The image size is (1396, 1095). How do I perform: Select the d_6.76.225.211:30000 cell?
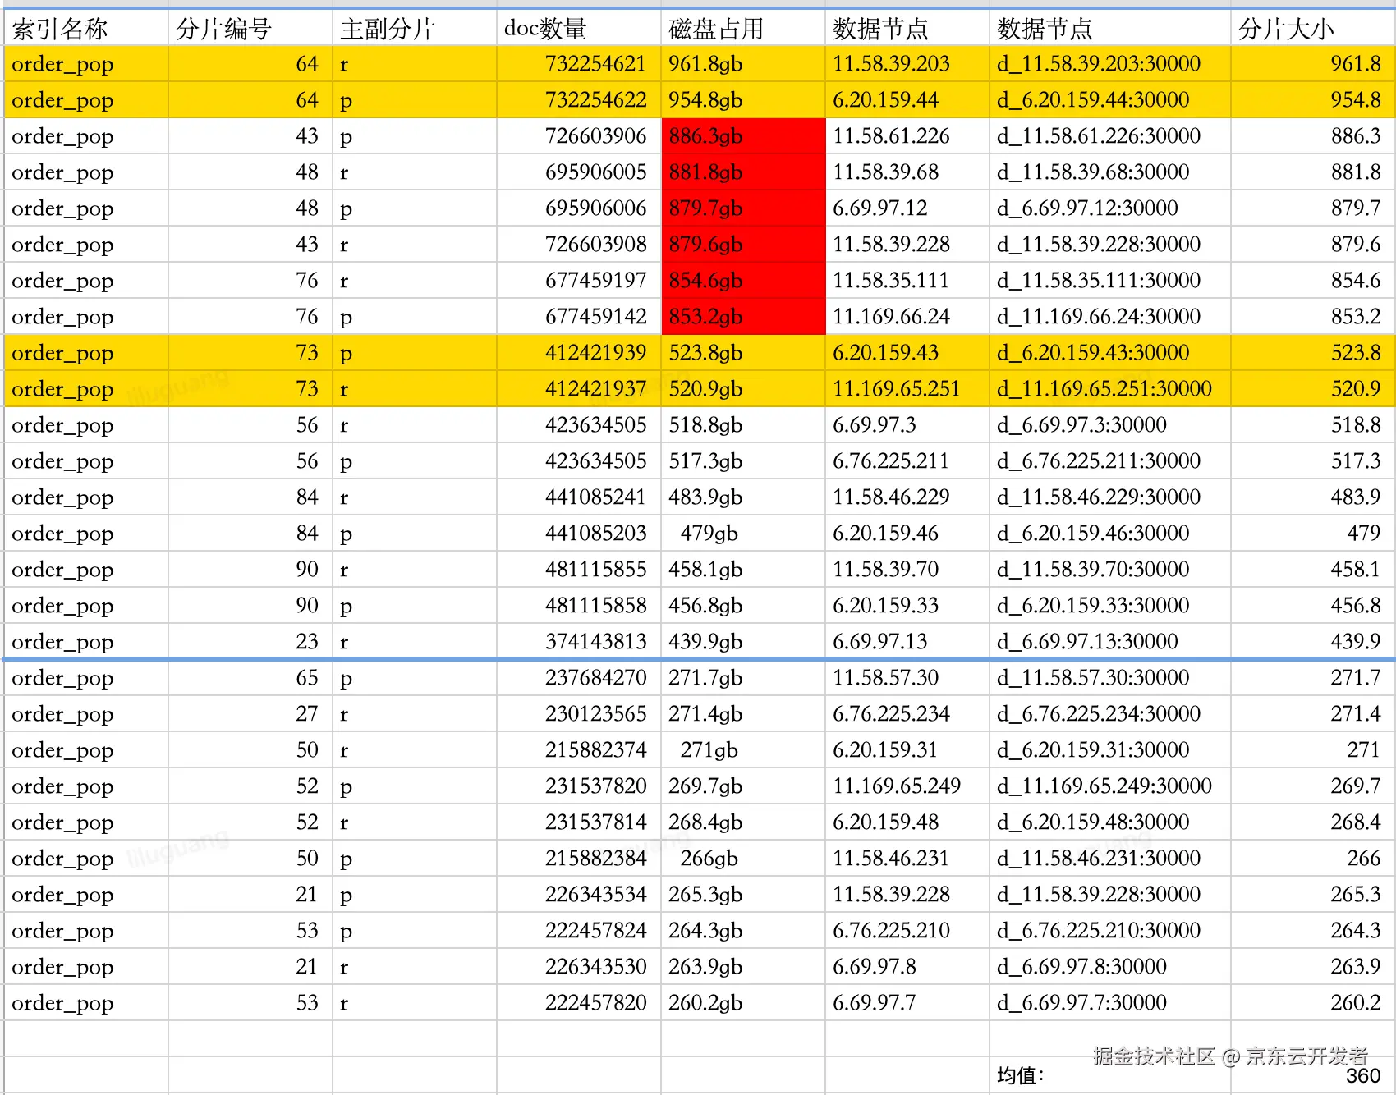[x=1110, y=461]
